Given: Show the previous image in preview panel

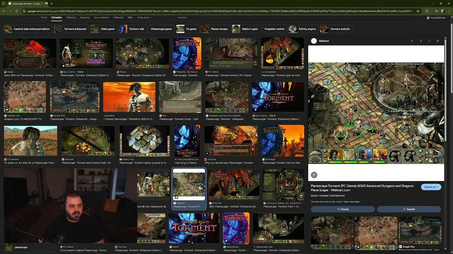Looking at the screenshot, I should [412, 41].
